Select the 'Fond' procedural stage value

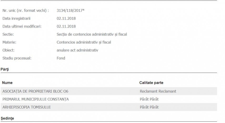tap(61, 58)
